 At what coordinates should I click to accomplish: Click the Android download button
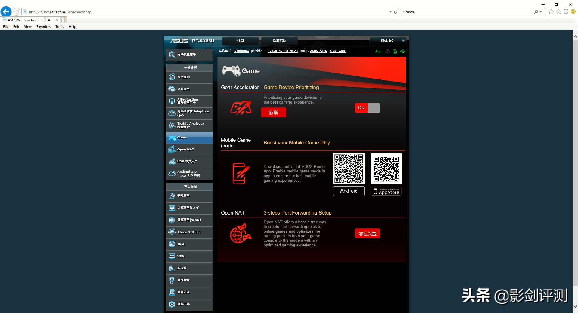pos(349,191)
